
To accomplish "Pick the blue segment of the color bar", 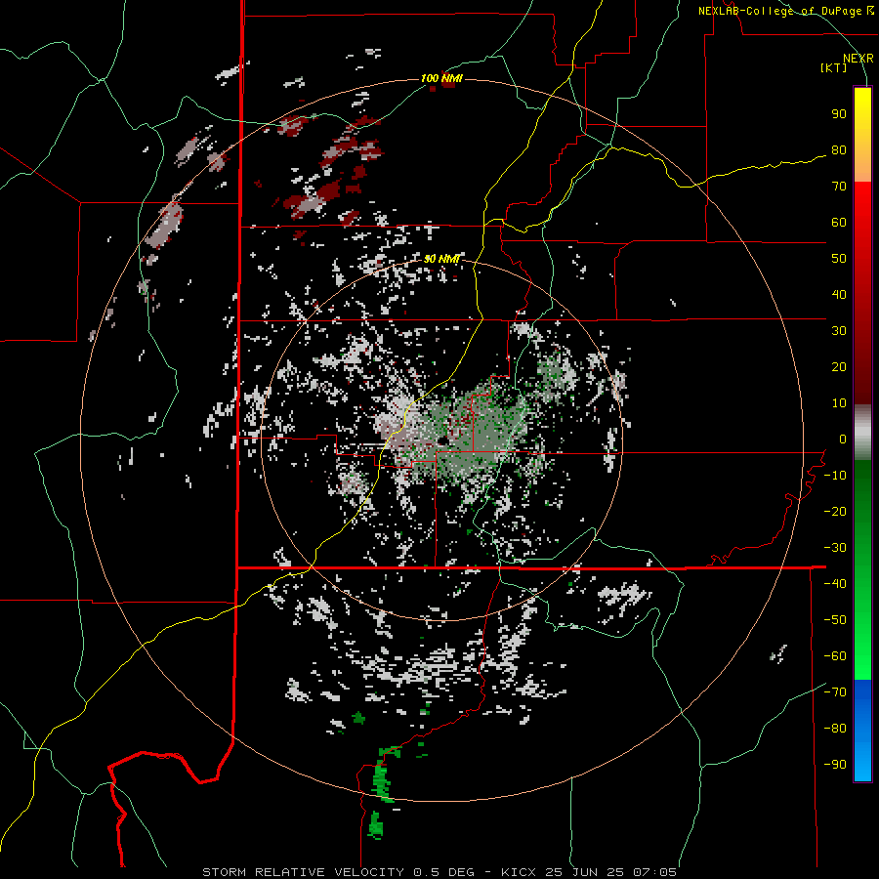I will pos(862,731).
